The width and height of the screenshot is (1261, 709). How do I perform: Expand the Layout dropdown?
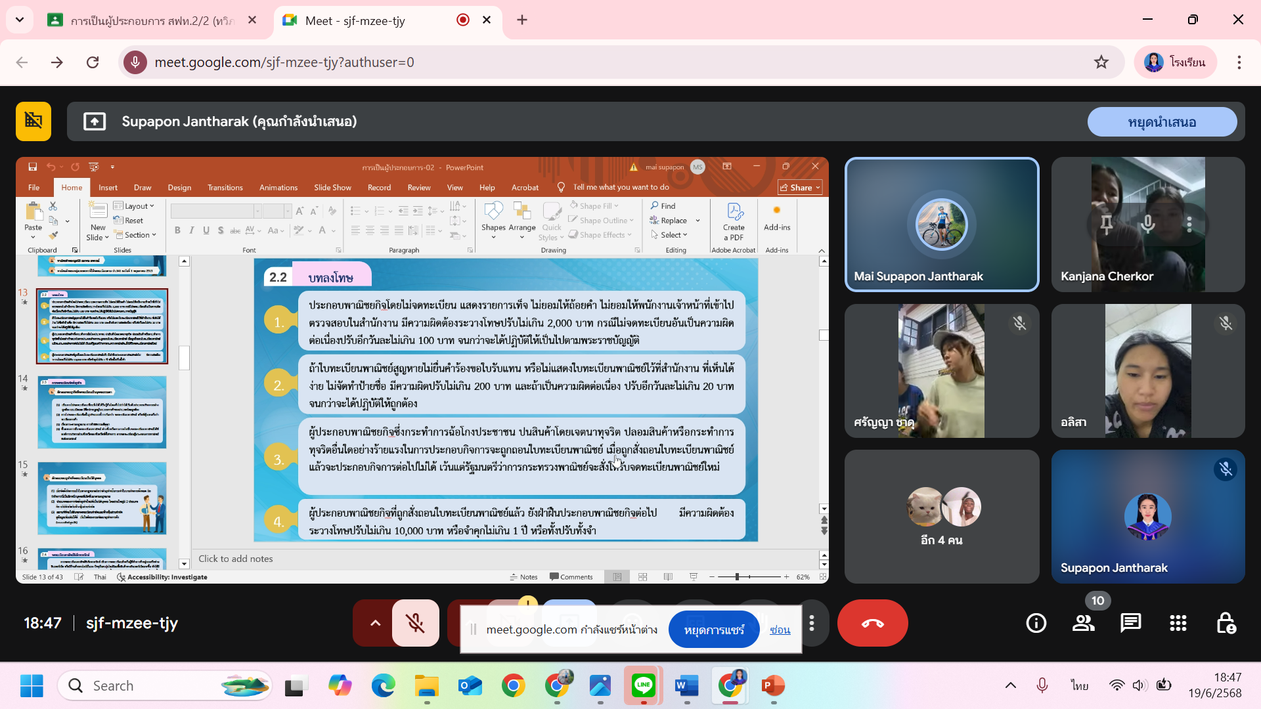(134, 206)
